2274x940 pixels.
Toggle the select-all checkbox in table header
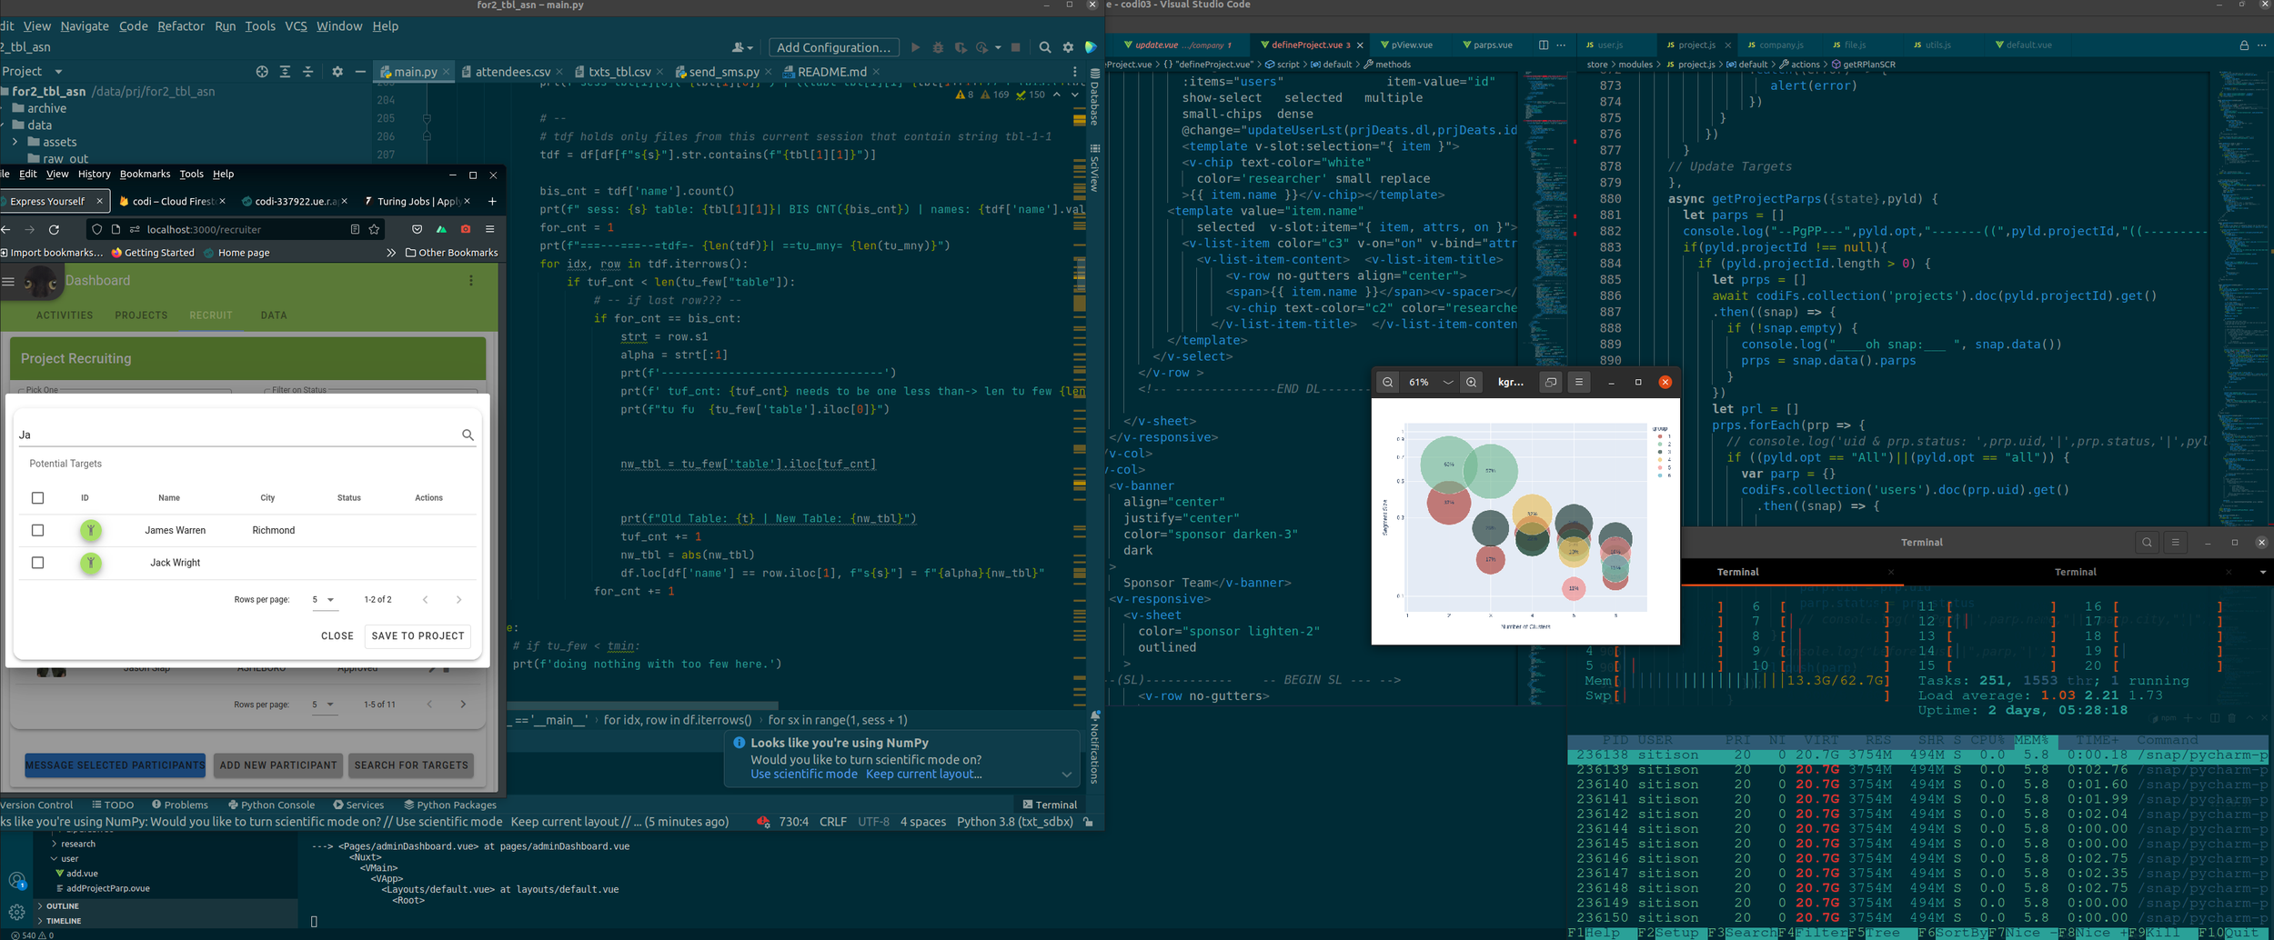pos(37,498)
